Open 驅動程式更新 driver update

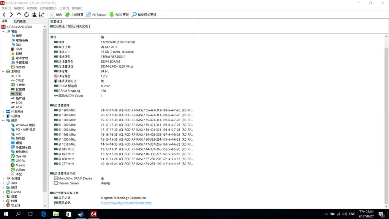coord(144,15)
